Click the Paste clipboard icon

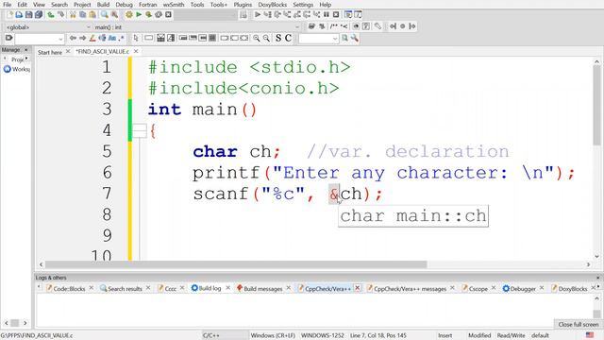pos(92,15)
